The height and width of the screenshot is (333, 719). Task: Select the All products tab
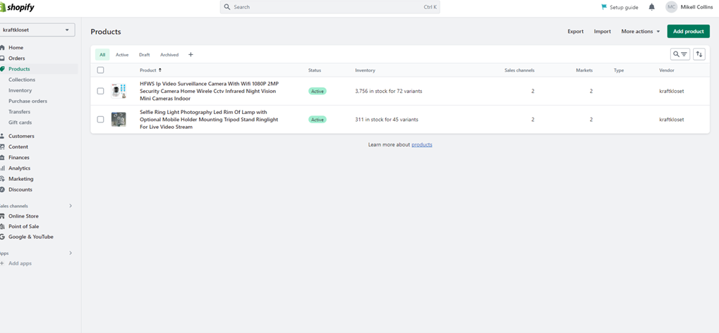(x=102, y=55)
